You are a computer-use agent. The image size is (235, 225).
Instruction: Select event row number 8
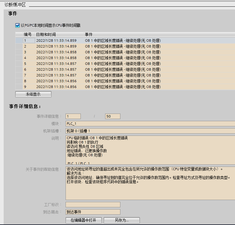(x=125, y=81)
